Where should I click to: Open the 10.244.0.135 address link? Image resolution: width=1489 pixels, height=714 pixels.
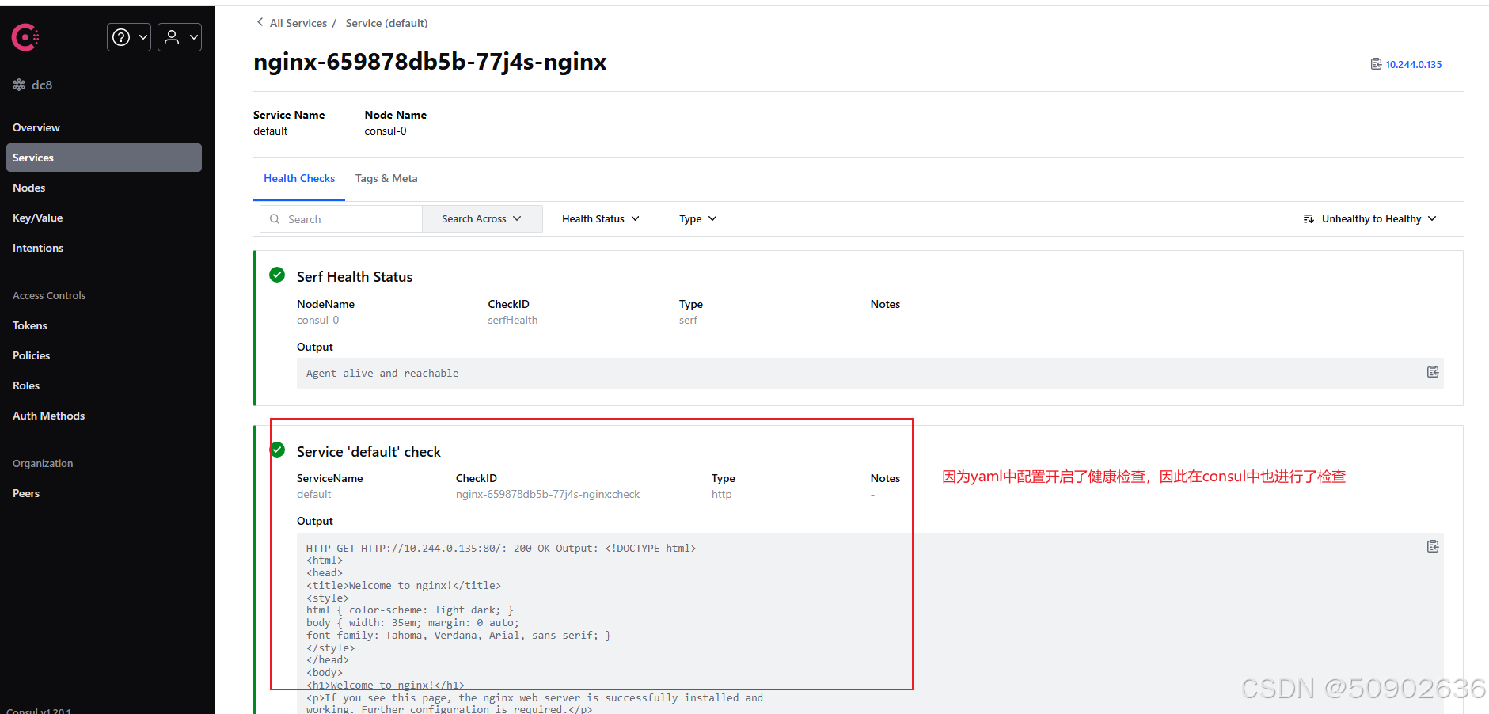[x=1411, y=64]
